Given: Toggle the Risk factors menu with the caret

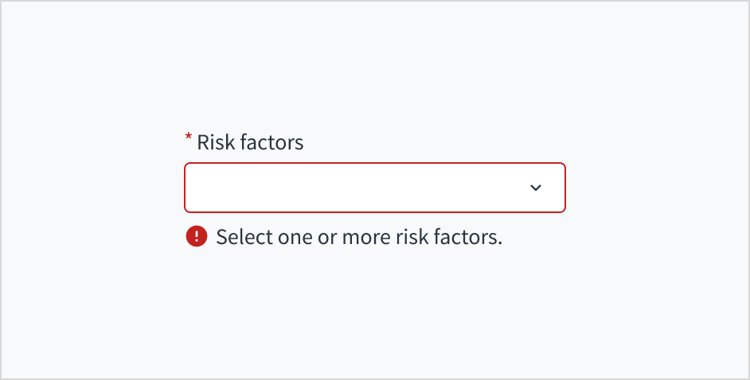Looking at the screenshot, I should coord(536,188).
